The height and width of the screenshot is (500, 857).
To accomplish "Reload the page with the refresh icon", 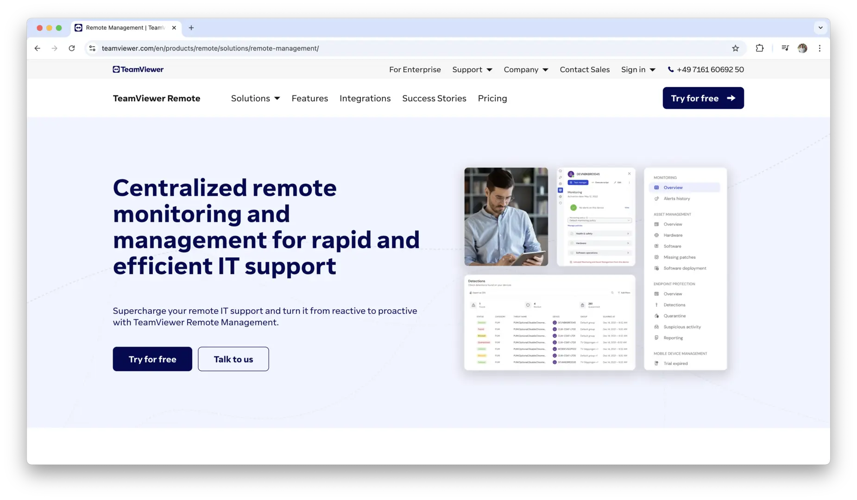I will 72,48.
